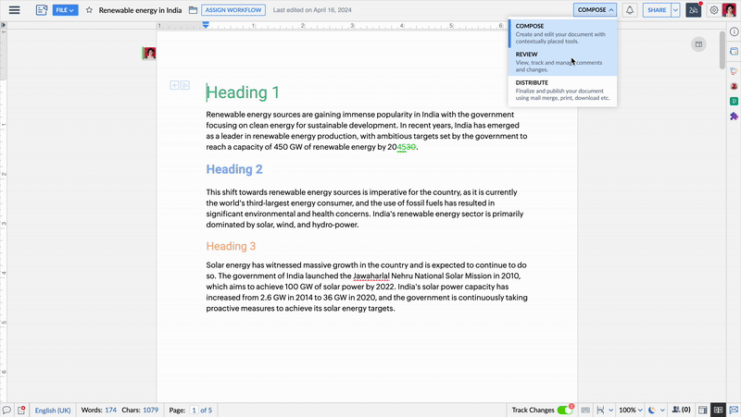741x417 pixels.
Task: Click the ASSIGN WORKFLOW button
Action: tap(233, 10)
